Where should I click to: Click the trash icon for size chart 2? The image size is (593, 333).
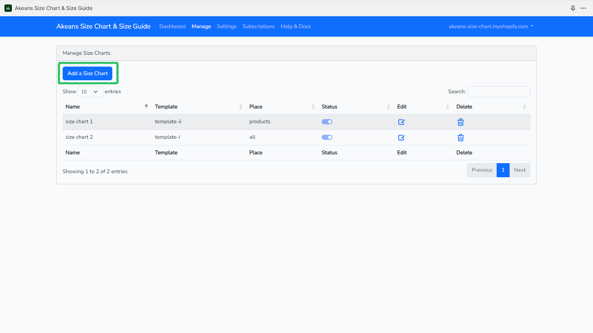tap(460, 137)
